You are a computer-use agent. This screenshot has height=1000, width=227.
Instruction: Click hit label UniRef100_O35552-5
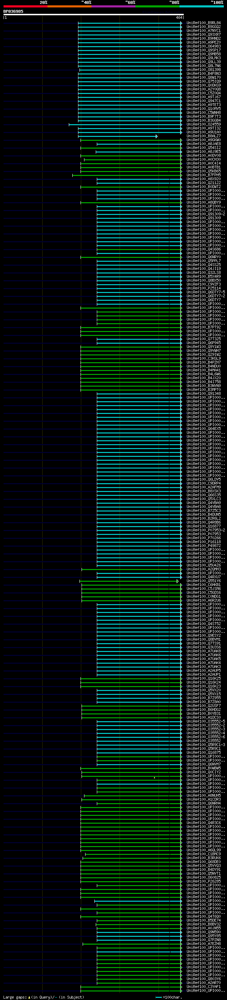(206, 721)
